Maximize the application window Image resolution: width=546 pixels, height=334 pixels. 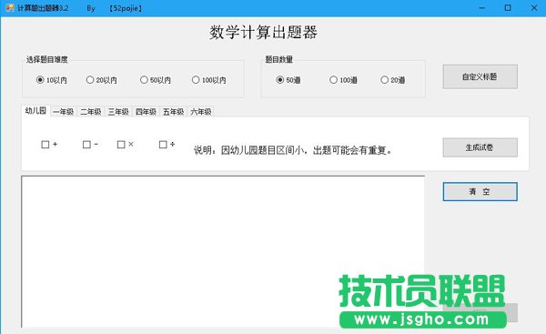pos(508,7)
